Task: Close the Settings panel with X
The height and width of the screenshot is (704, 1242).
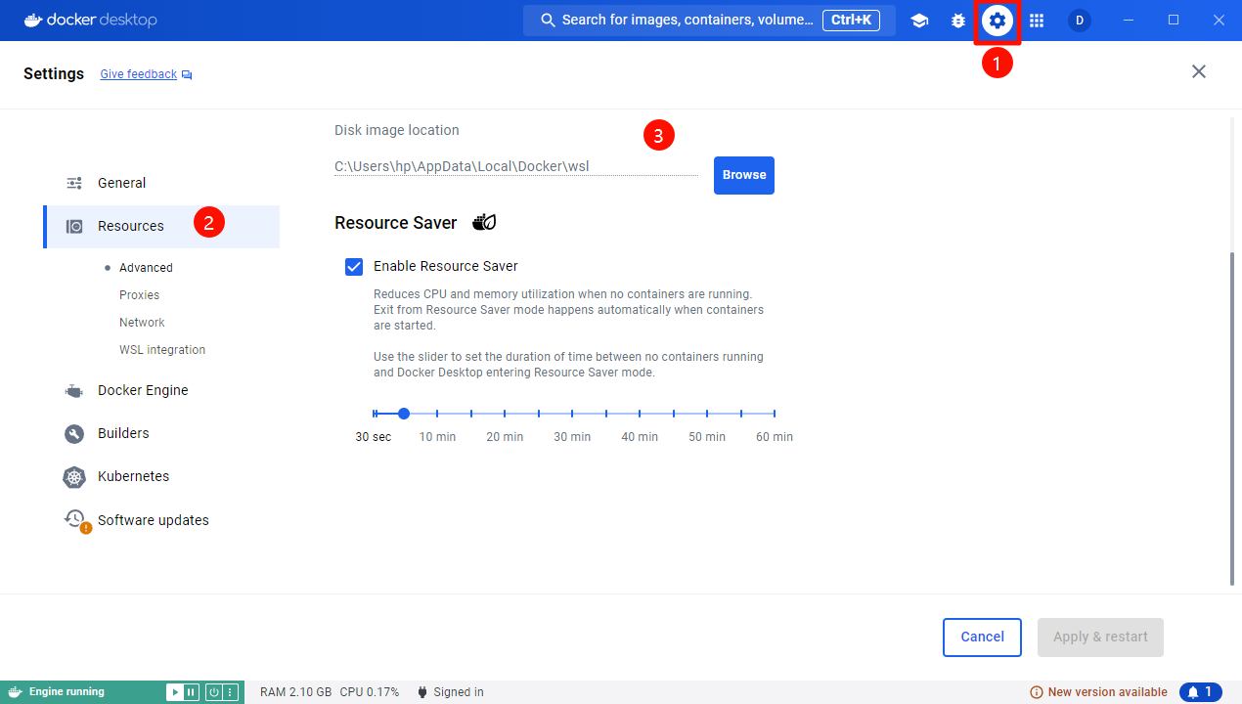Action: tap(1199, 71)
